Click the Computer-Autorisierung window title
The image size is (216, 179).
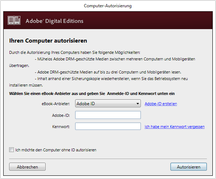click(x=108, y=6)
